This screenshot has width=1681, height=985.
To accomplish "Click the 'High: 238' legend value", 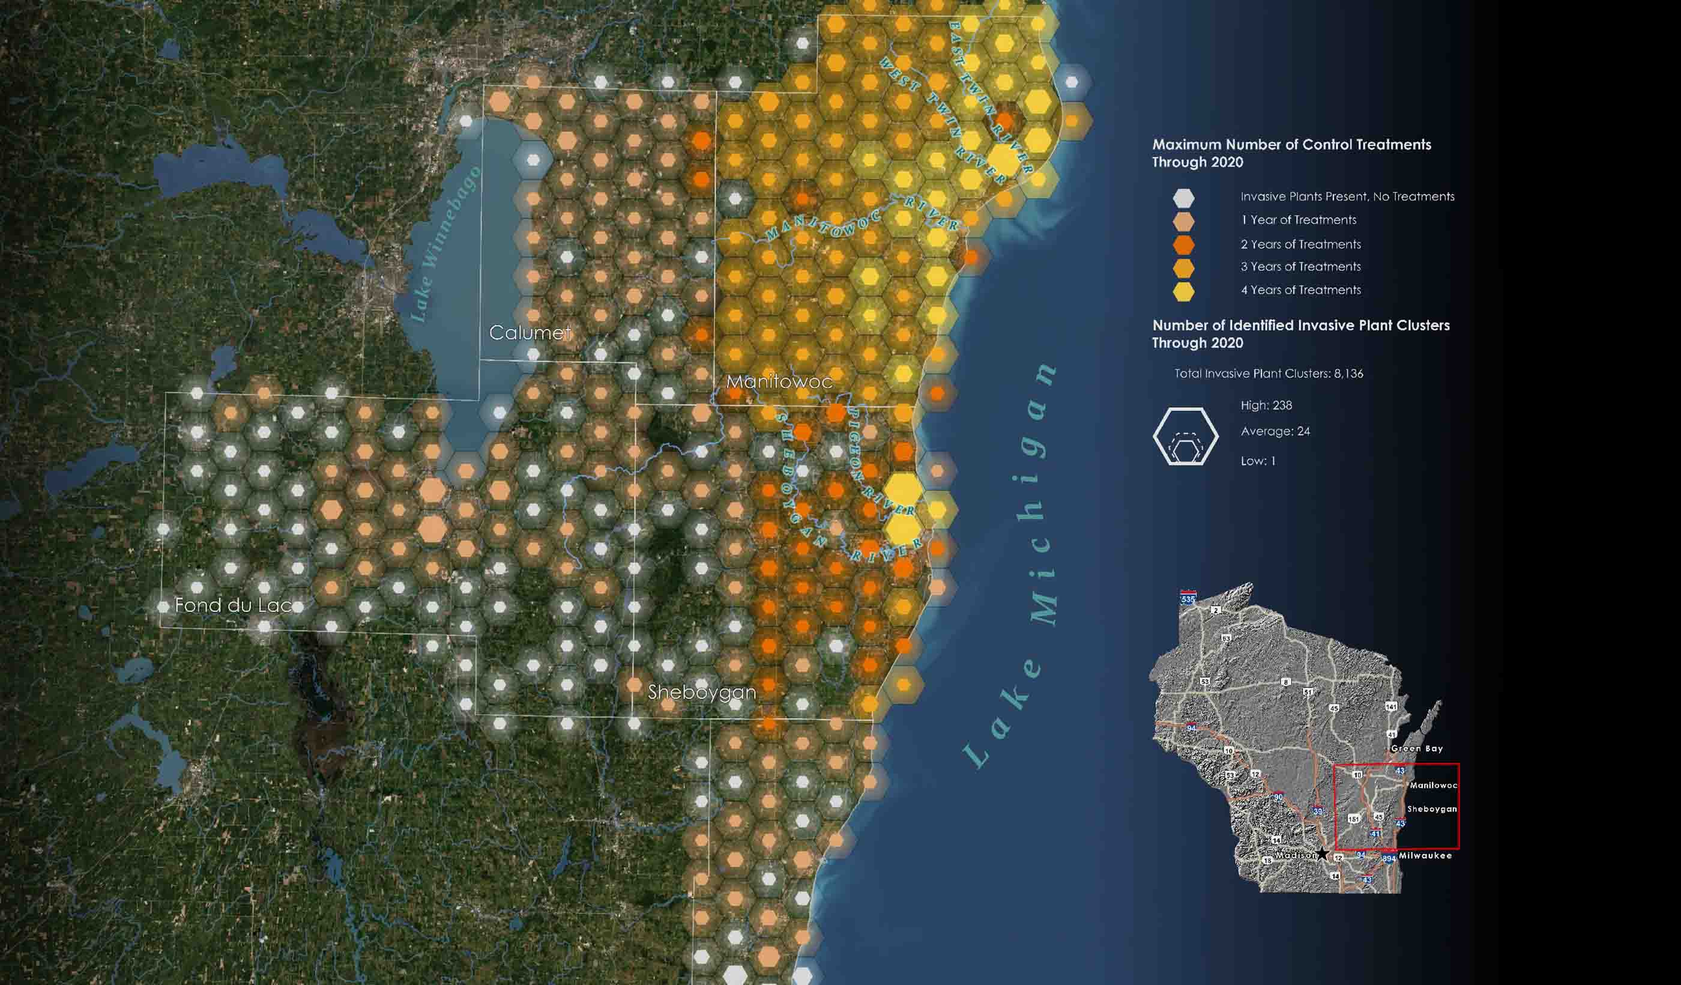I will (1266, 405).
